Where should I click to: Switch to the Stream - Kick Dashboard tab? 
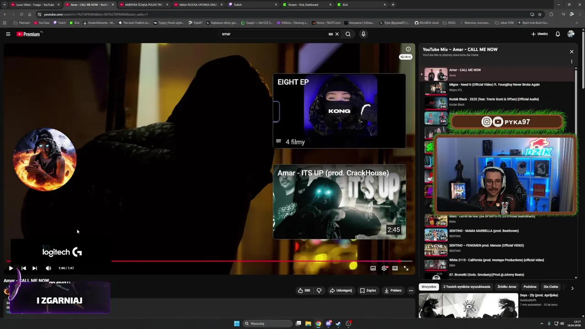click(x=306, y=5)
